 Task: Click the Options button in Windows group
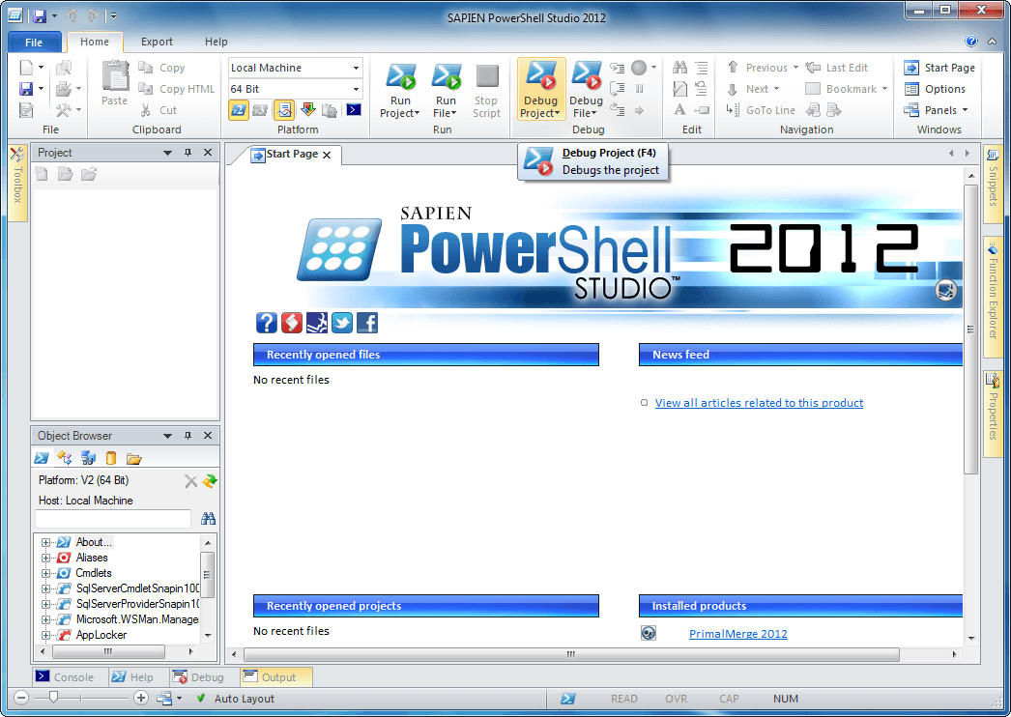point(935,89)
